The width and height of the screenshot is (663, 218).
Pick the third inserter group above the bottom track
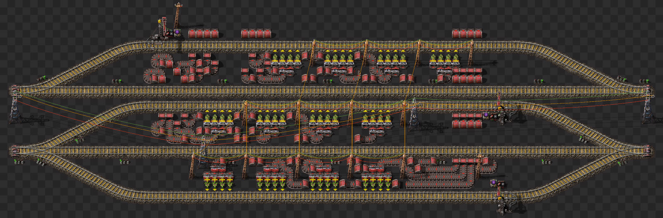pos(324,182)
